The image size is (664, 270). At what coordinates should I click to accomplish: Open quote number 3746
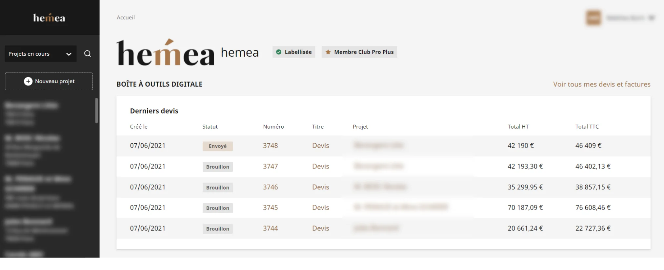tap(270, 187)
